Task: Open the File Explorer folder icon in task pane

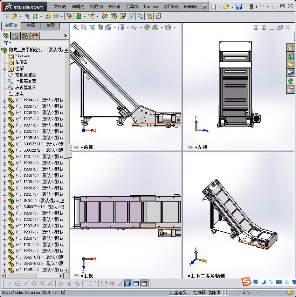Action: [x=290, y=64]
